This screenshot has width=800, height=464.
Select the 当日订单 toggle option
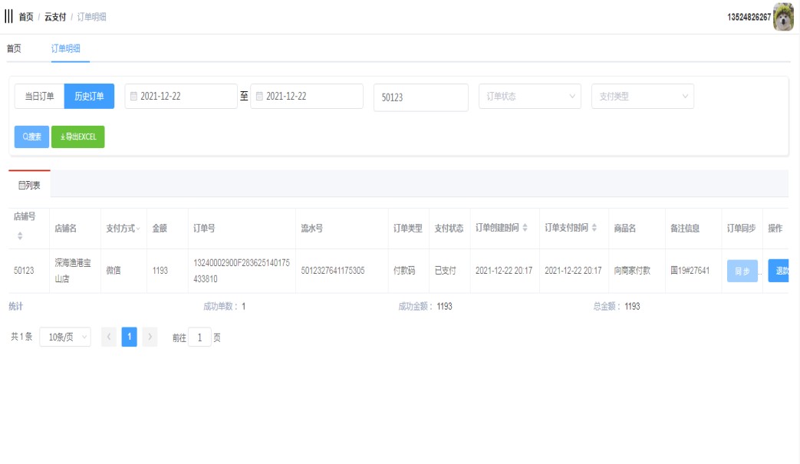(39, 97)
